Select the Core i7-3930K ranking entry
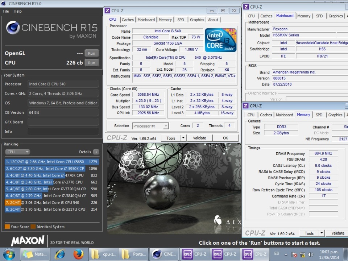 click(51, 169)
